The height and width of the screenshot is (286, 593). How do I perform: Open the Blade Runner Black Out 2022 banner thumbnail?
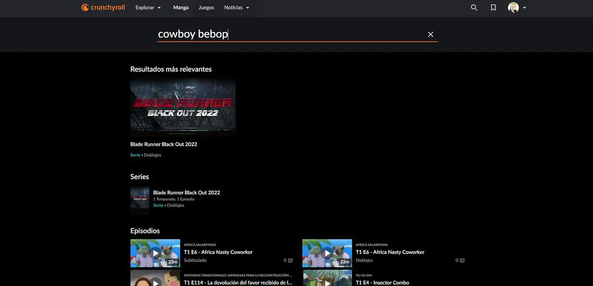pyautogui.click(x=183, y=108)
